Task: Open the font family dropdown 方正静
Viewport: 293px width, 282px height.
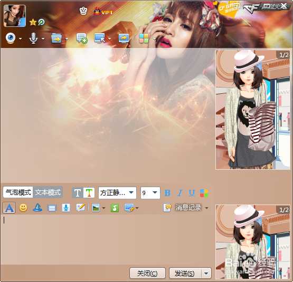Action: point(117,192)
